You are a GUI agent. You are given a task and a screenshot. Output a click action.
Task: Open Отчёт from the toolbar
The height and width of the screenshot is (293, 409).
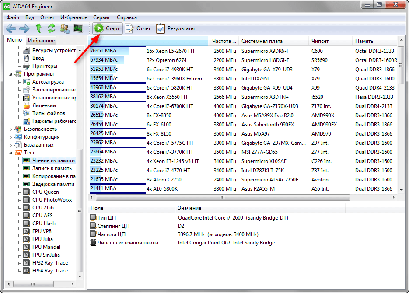pyautogui.click(x=138, y=28)
